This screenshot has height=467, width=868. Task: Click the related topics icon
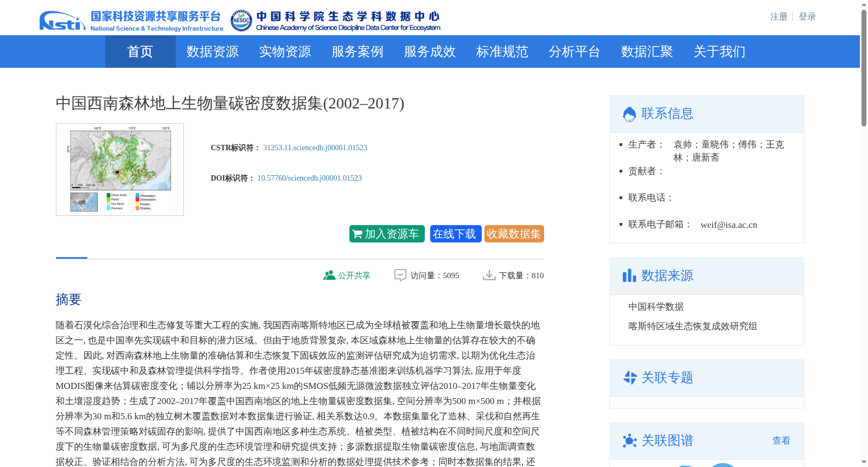[630, 378]
